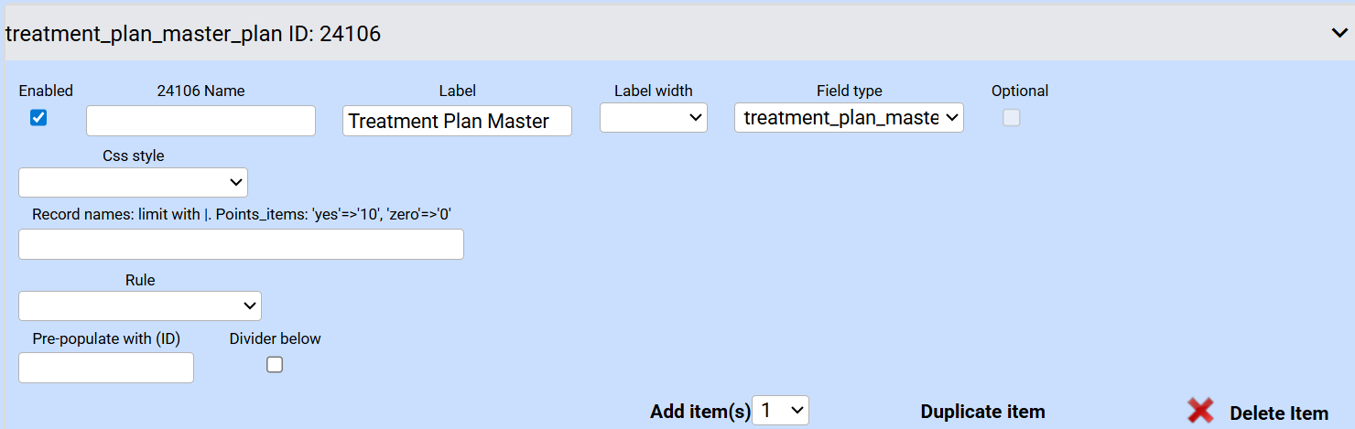
Task: Uncheck the Enabled checkbox
Action: pos(38,117)
